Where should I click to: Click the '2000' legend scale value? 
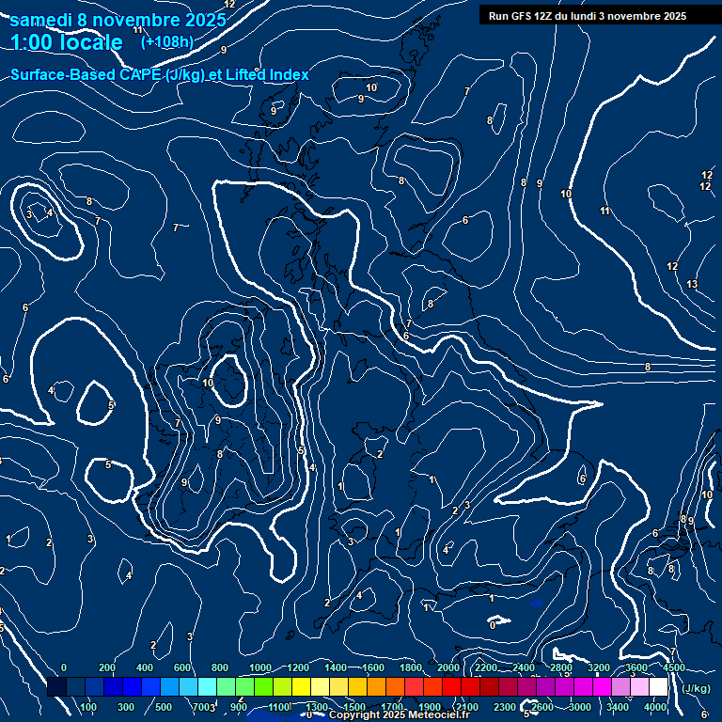click(448, 667)
